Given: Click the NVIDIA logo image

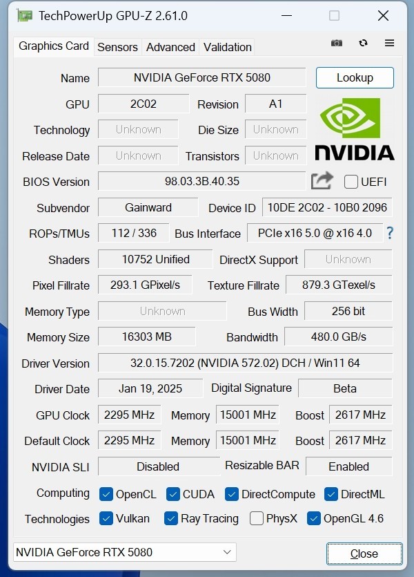Looking at the screenshot, I should 355,129.
